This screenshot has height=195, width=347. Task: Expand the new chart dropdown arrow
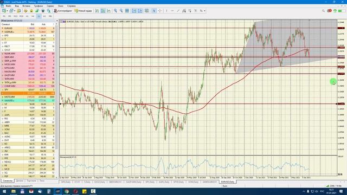coord(7,11)
